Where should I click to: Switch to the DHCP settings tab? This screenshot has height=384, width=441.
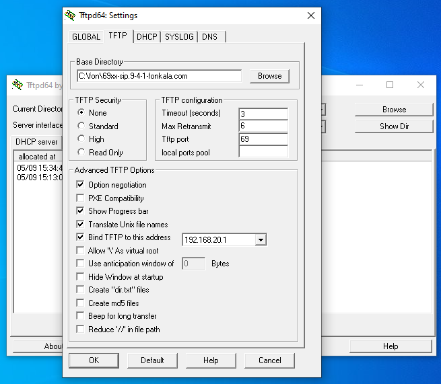pyautogui.click(x=147, y=37)
